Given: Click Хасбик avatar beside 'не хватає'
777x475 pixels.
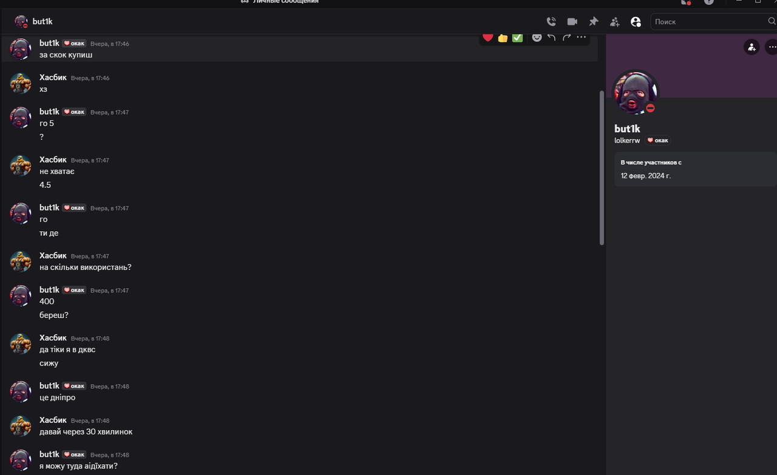Looking at the screenshot, I should coord(21,166).
